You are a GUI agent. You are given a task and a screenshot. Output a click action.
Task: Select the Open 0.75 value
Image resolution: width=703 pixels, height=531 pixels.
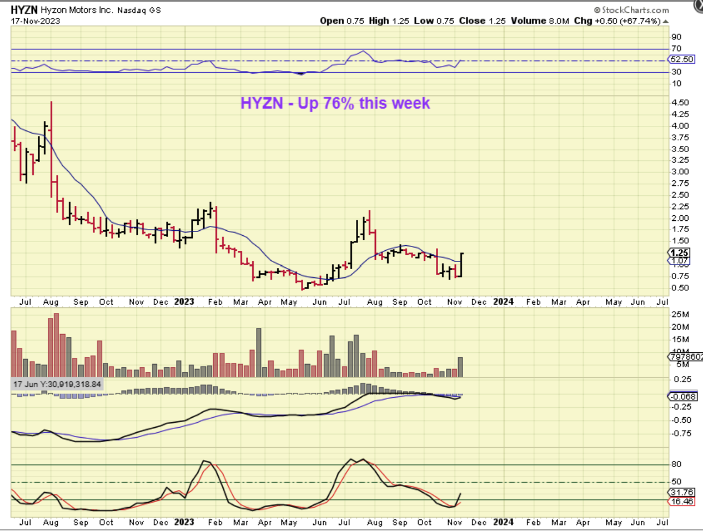(x=342, y=21)
